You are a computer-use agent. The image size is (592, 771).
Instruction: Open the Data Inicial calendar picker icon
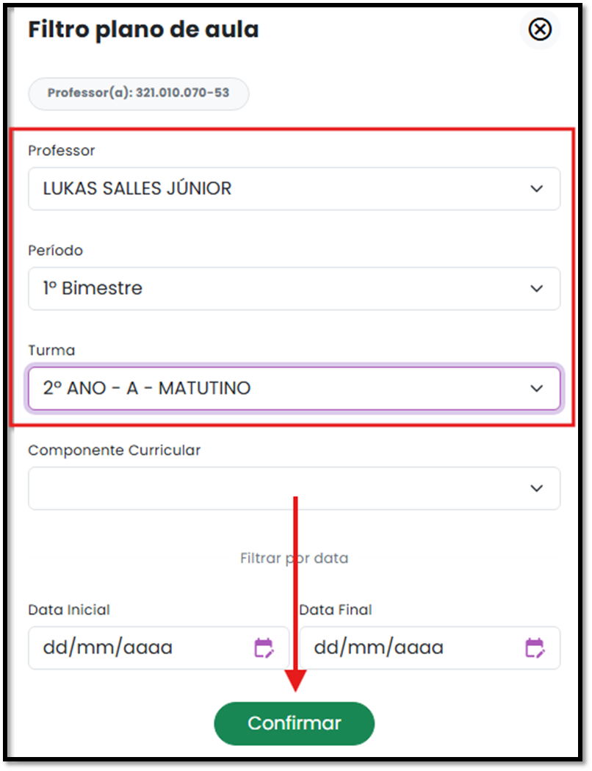(x=263, y=648)
